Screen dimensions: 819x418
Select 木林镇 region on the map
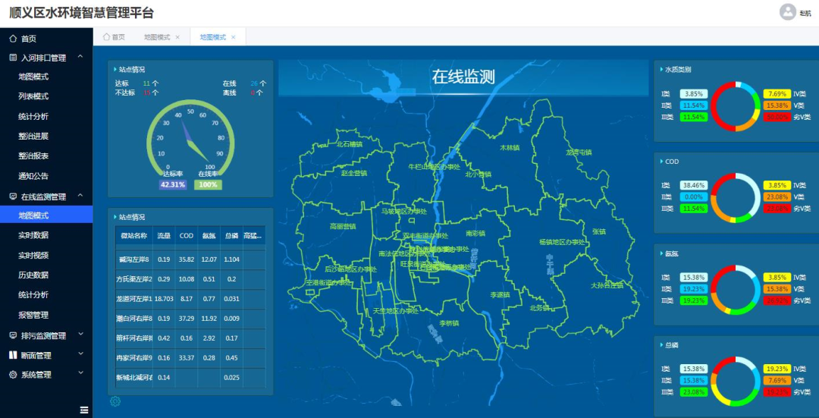[x=510, y=148]
